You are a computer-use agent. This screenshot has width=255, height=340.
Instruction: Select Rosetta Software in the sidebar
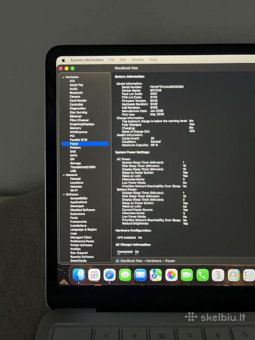coord(82,257)
